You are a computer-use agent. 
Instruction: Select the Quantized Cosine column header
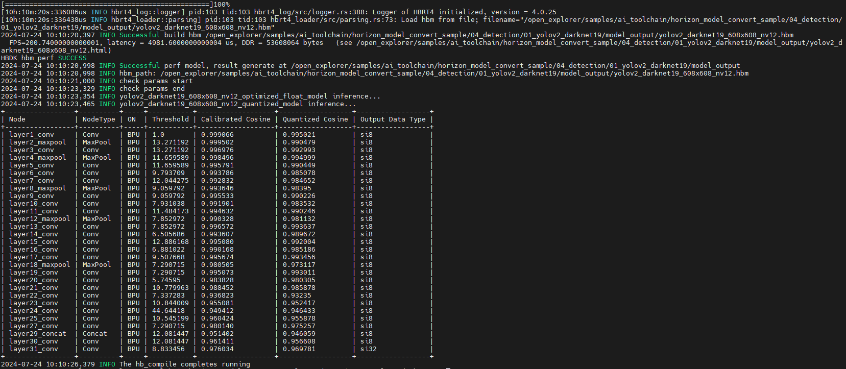coord(315,119)
